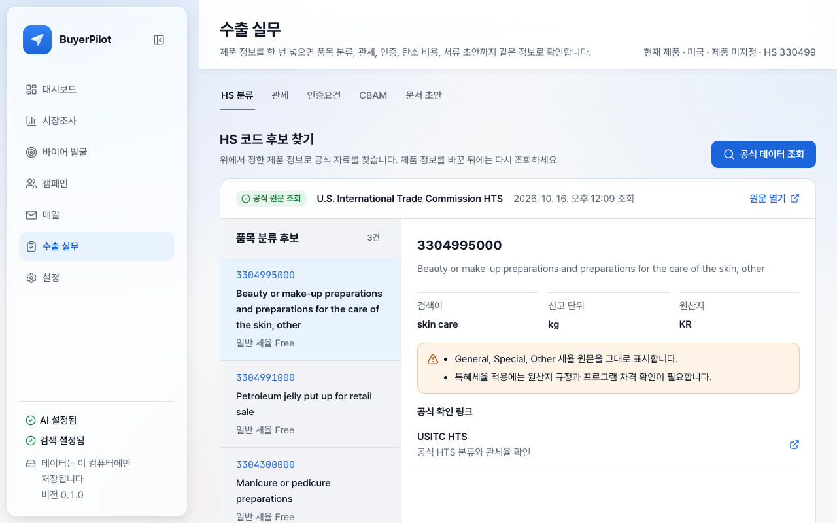Click the 캠페인 people icon
Screen dimensions: 837x523
[x=31, y=184]
